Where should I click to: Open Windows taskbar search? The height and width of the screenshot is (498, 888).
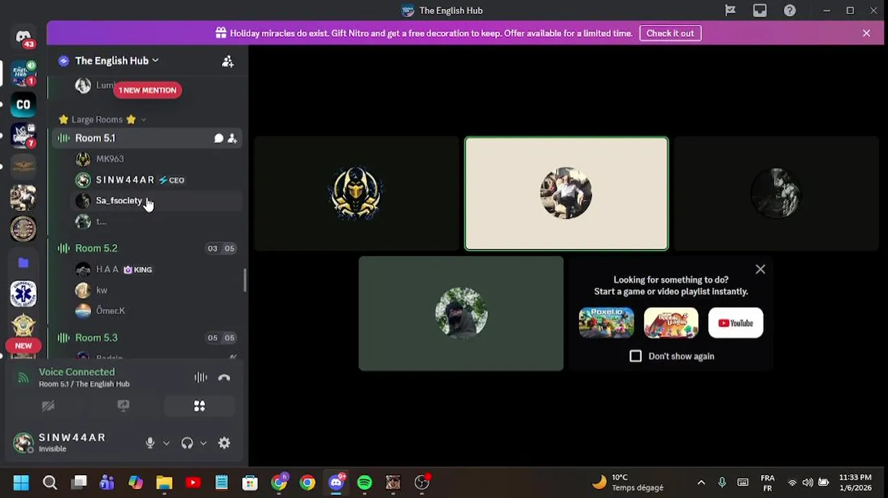click(x=50, y=483)
